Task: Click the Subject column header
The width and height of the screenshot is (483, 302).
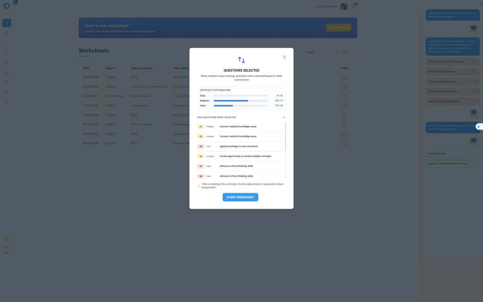Action: pos(110,68)
